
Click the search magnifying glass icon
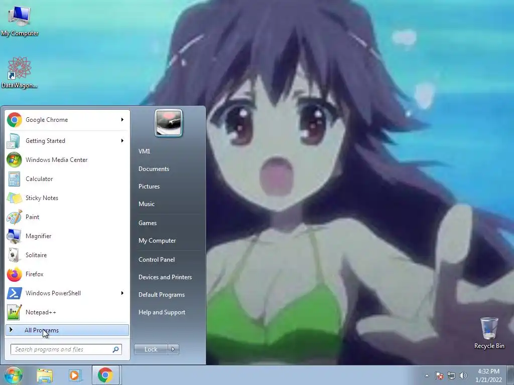116,349
